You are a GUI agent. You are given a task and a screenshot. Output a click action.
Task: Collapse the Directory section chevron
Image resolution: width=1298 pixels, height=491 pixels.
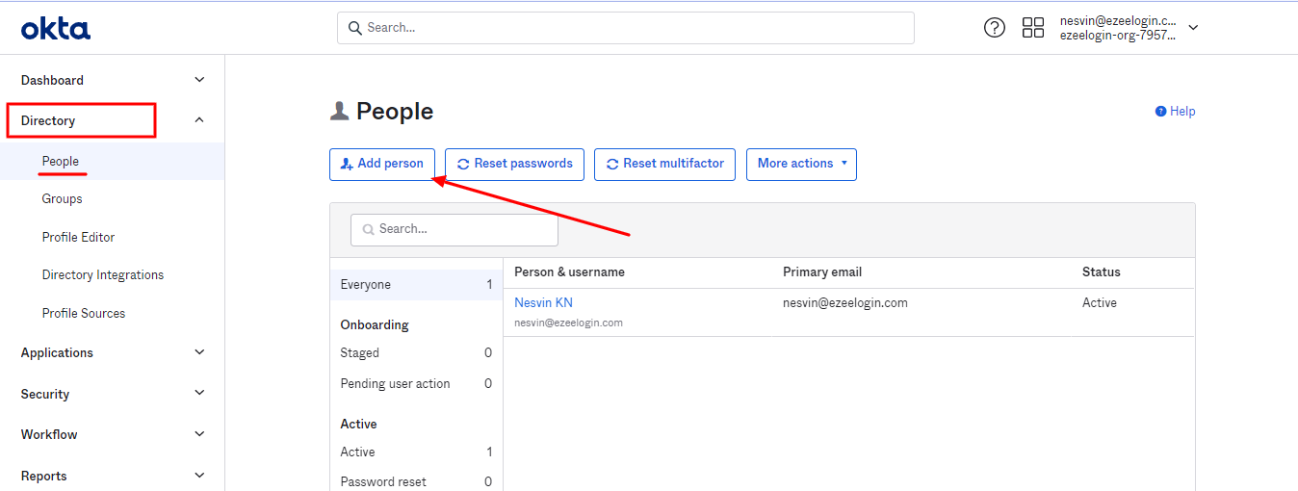(x=199, y=120)
